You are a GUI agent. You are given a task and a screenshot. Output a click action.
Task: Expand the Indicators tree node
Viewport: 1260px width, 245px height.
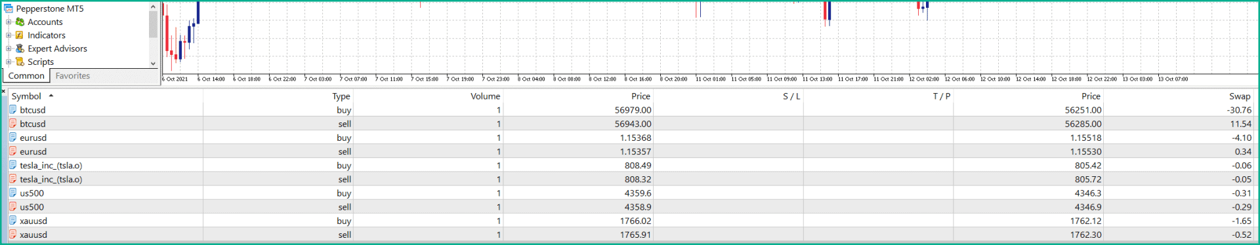[x=9, y=35]
